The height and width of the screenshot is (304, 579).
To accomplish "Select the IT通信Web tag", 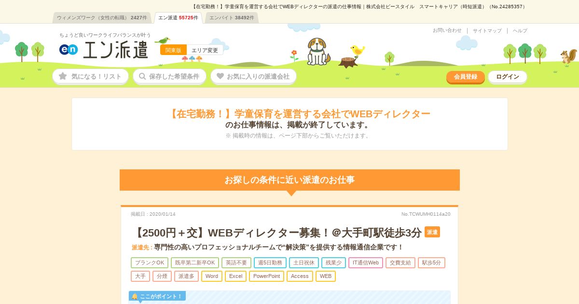I will [x=366, y=263].
